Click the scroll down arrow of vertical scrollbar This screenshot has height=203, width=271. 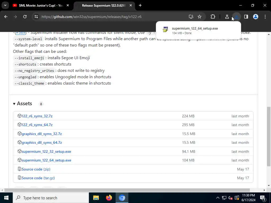(x=269, y=186)
